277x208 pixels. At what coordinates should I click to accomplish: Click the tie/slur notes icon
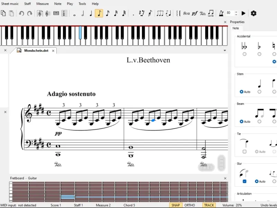tap(169, 14)
